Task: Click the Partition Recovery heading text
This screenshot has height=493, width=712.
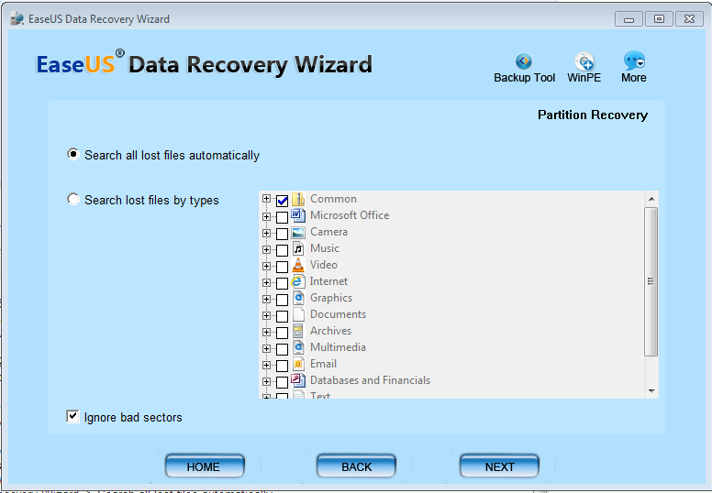Action: [x=593, y=115]
